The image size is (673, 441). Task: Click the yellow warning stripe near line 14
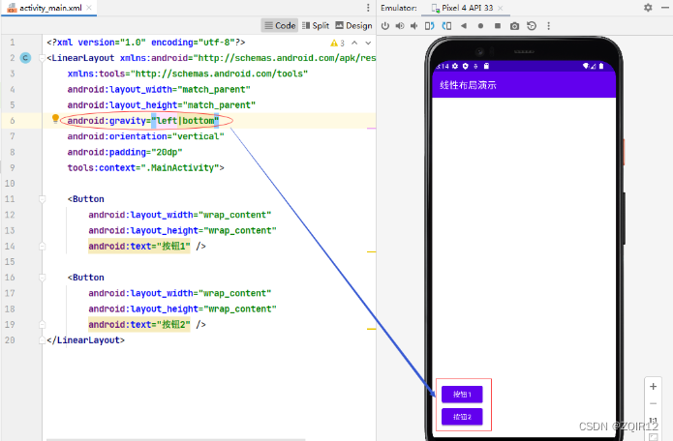tap(371, 251)
